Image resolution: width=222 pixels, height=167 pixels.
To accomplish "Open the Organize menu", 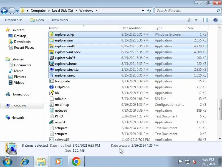I will pyautogui.click(x=13, y=20).
